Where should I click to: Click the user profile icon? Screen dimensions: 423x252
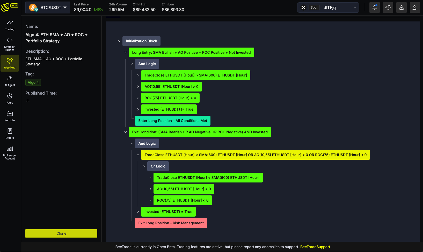tap(414, 7)
